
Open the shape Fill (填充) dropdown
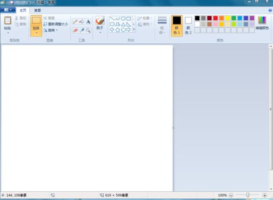pos(145,24)
